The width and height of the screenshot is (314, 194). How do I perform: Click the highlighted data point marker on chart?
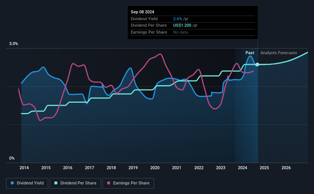257,65
